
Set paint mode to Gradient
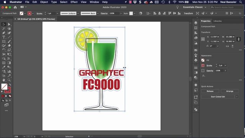[x=7, y=96]
